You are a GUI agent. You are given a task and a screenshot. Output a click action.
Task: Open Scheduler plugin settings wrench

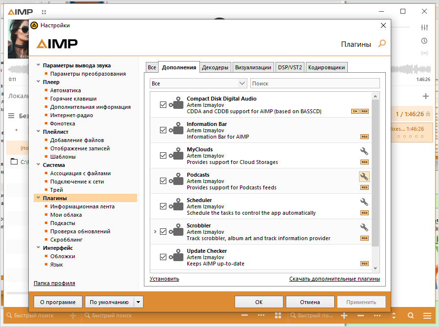pyautogui.click(x=364, y=202)
